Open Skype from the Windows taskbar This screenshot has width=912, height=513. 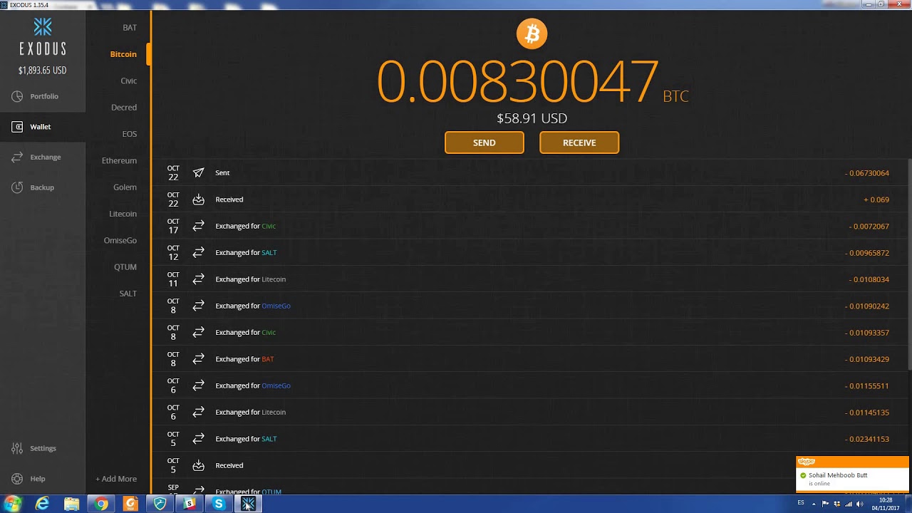click(219, 504)
